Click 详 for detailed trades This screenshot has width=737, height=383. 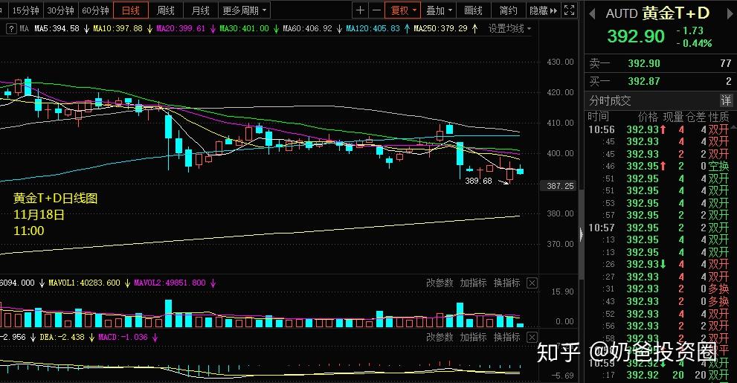click(x=726, y=100)
